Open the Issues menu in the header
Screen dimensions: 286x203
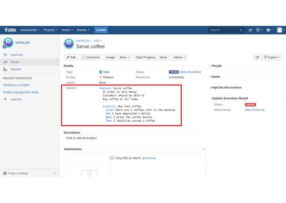pos(67,30)
